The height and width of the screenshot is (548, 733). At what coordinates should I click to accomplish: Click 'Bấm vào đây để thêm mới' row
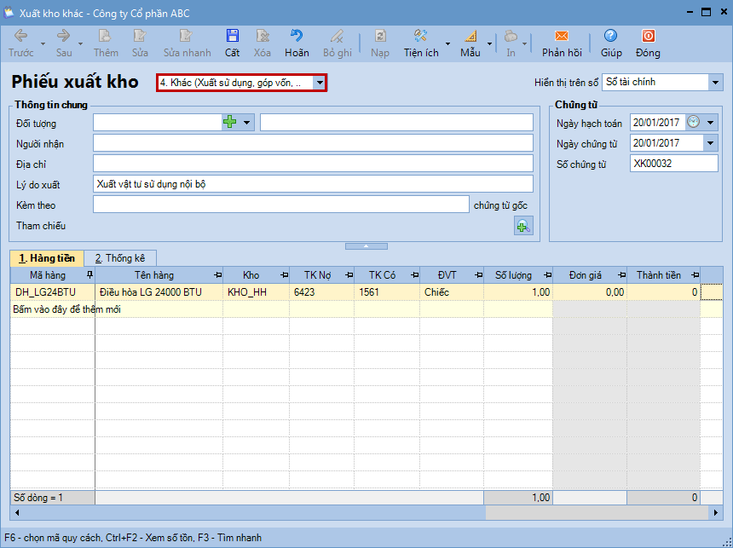(66, 309)
